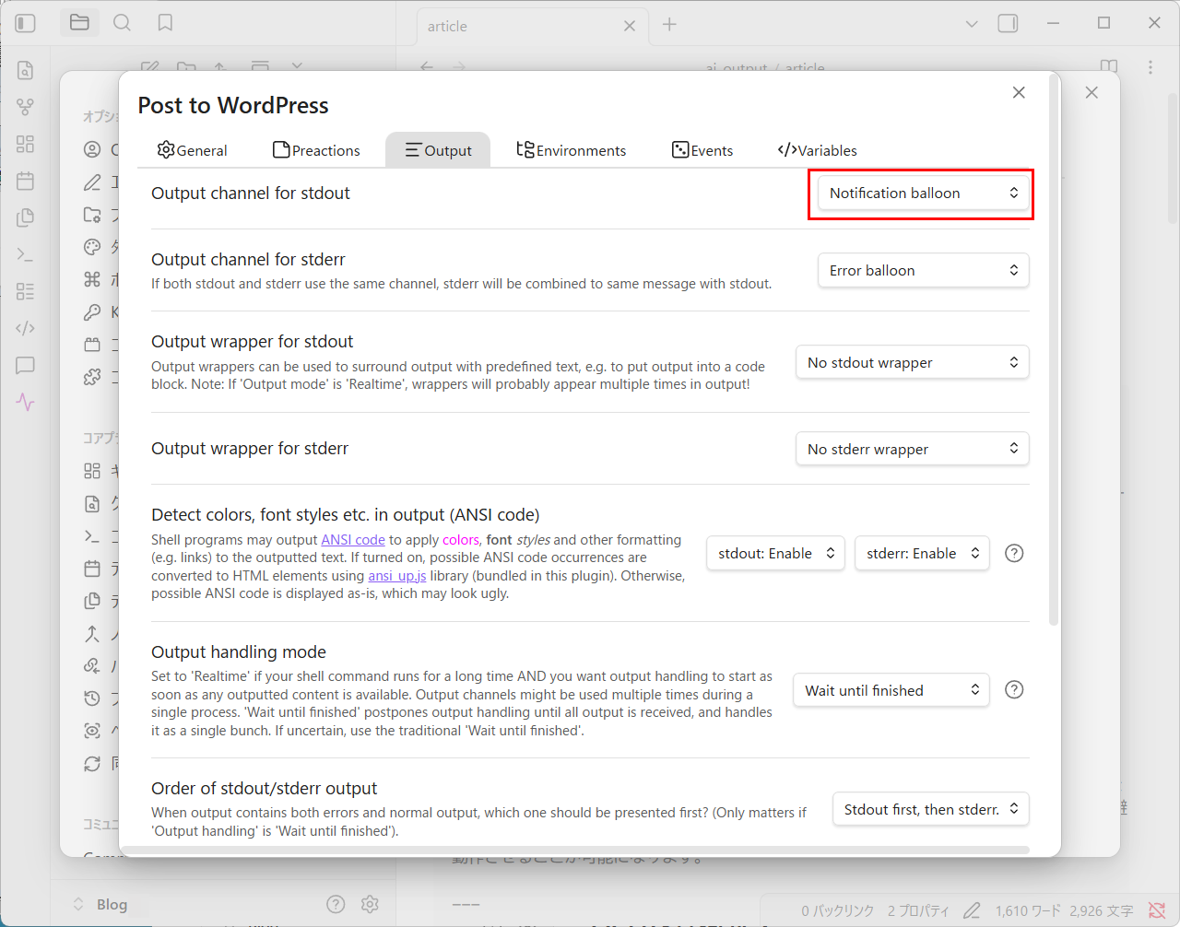Open stdout output channel dropdown
This screenshot has height=927, width=1180.
coord(923,194)
